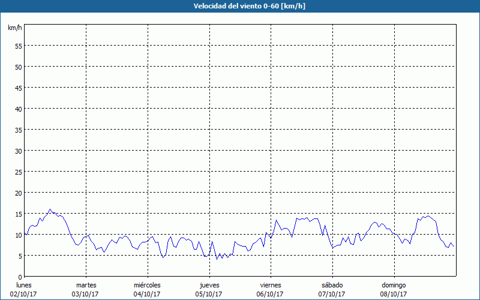Select the date label 04/10/17

click(x=147, y=294)
